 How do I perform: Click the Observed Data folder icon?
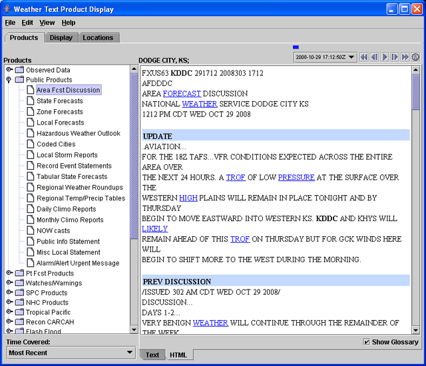19,70
